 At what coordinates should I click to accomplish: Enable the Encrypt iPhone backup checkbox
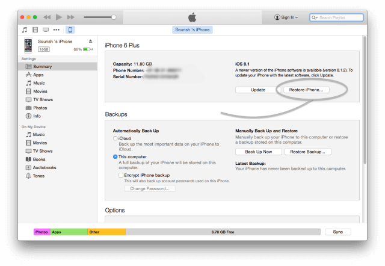coord(121,175)
